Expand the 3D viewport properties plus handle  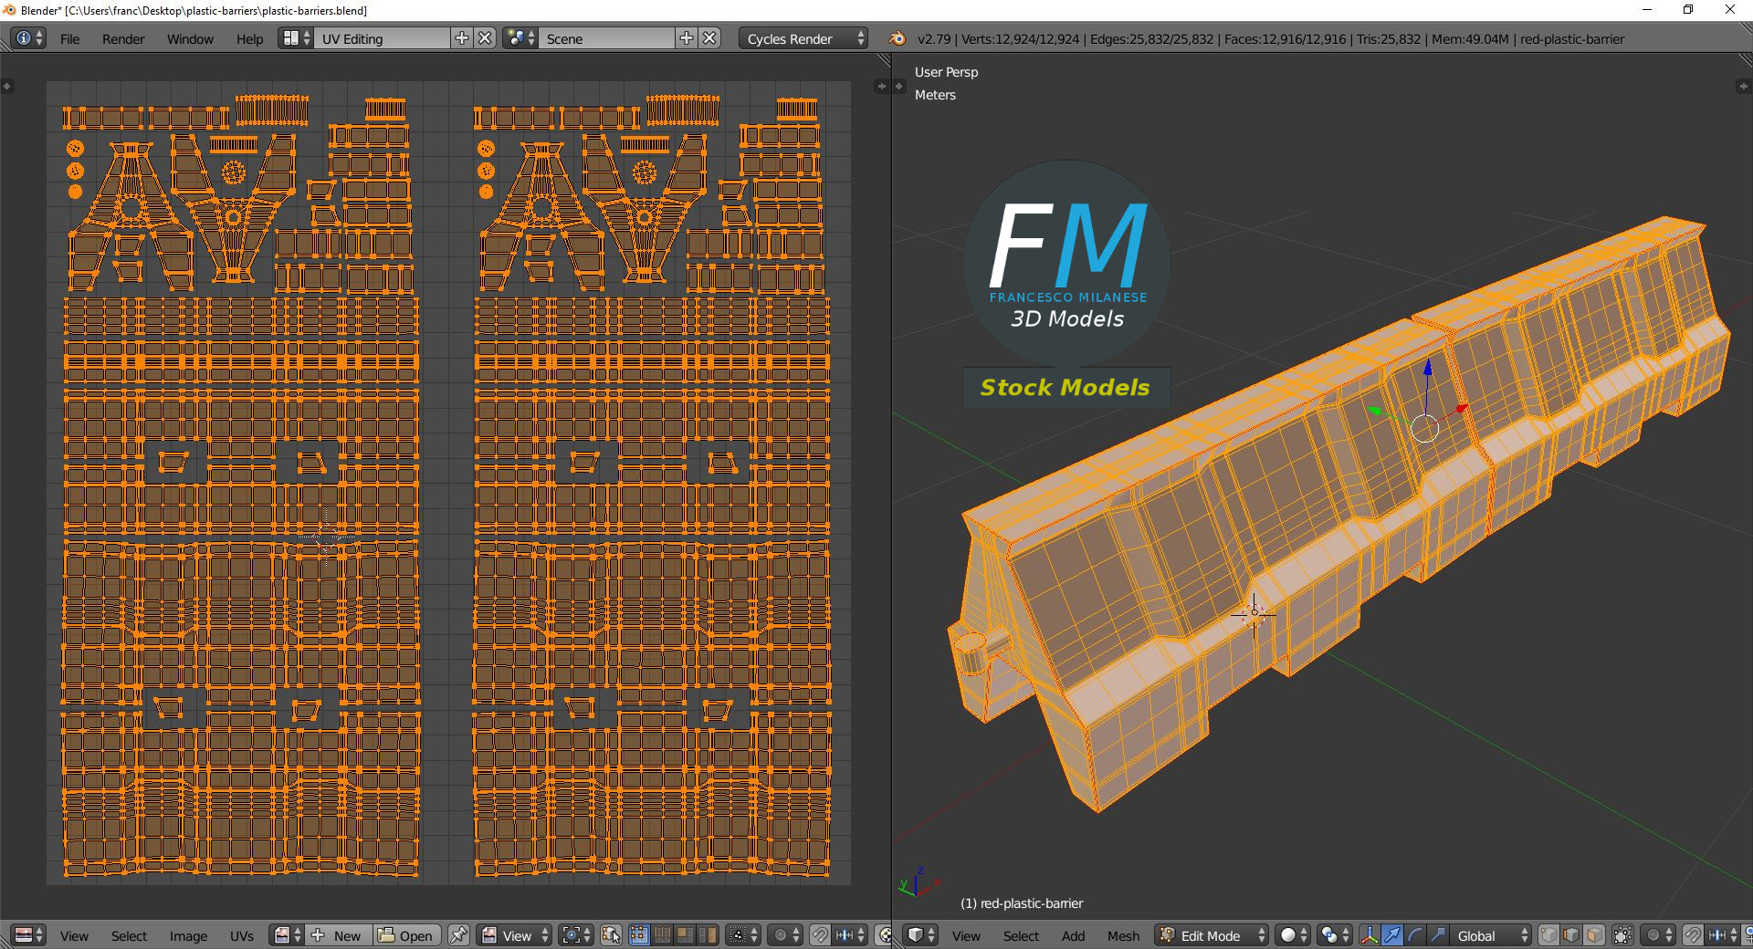pos(1742,86)
